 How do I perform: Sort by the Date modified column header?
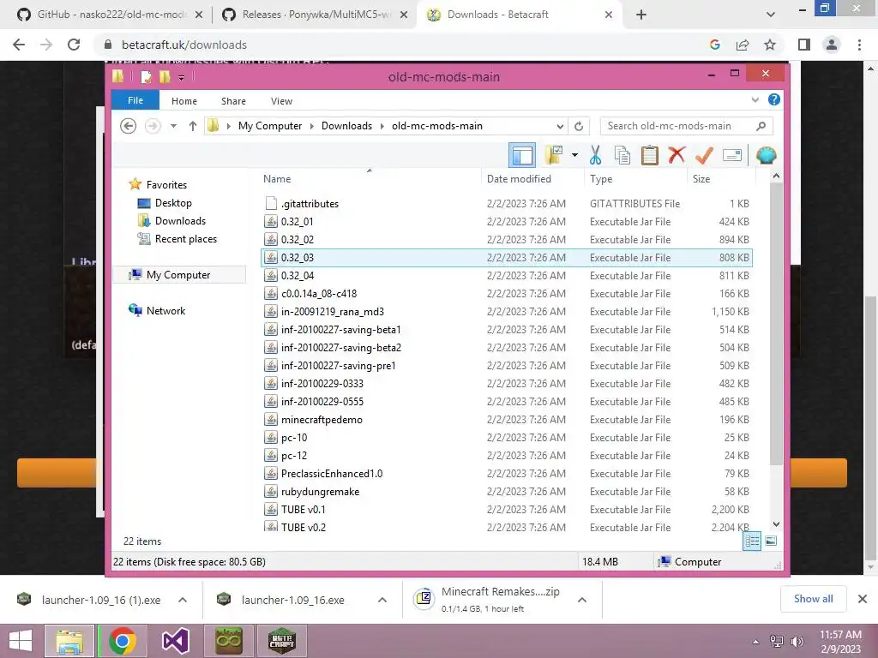[519, 178]
